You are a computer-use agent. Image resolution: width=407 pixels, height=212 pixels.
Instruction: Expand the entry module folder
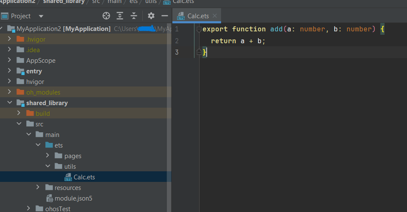click(x=9, y=71)
